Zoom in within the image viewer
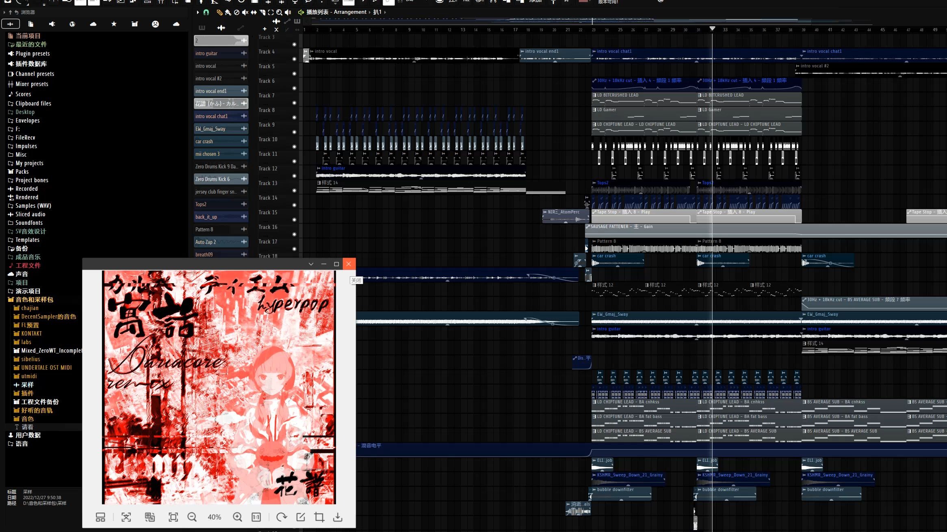 click(237, 517)
